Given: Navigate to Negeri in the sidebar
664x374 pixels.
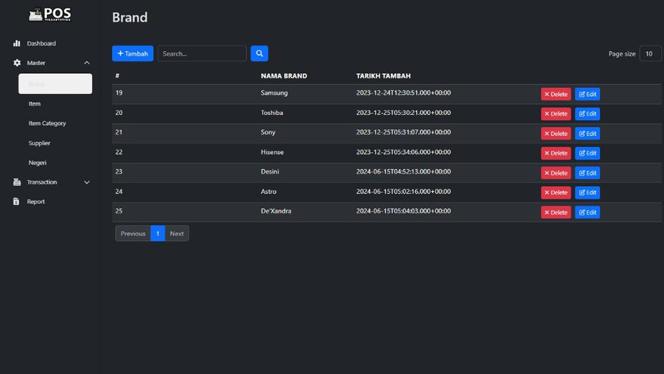Looking at the screenshot, I should [38, 163].
